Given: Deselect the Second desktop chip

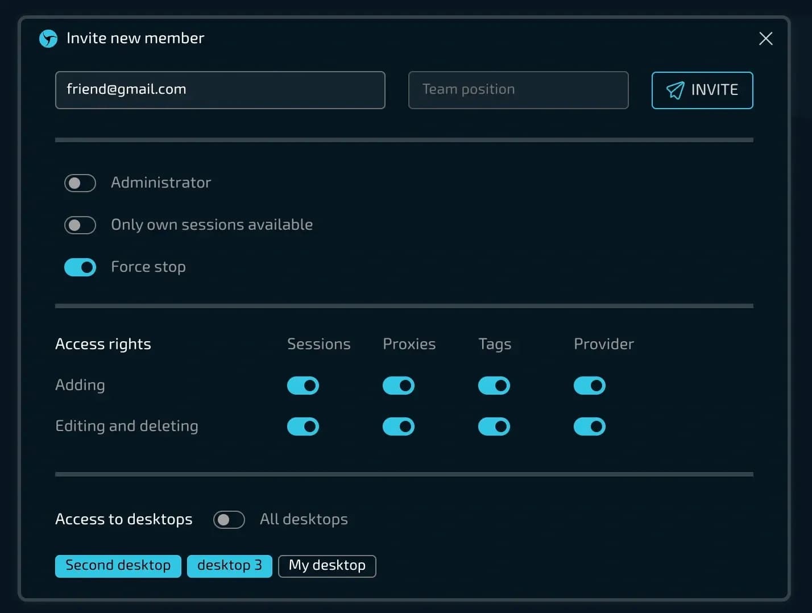Looking at the screenshot, I should pyautogui.click(x=118, y=566).
